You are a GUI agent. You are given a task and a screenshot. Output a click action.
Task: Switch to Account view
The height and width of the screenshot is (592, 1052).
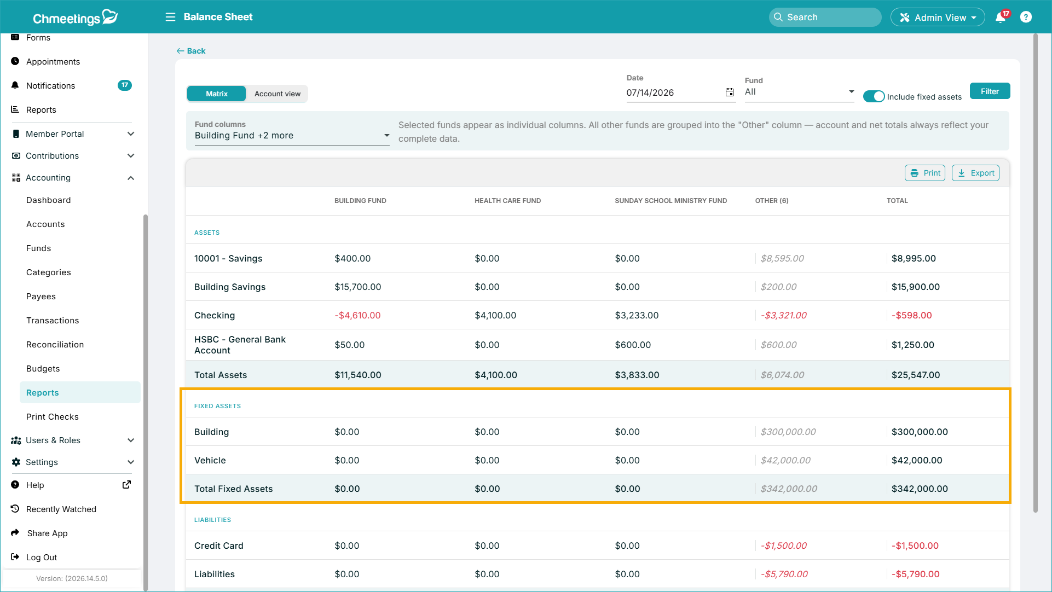(278, 94)
